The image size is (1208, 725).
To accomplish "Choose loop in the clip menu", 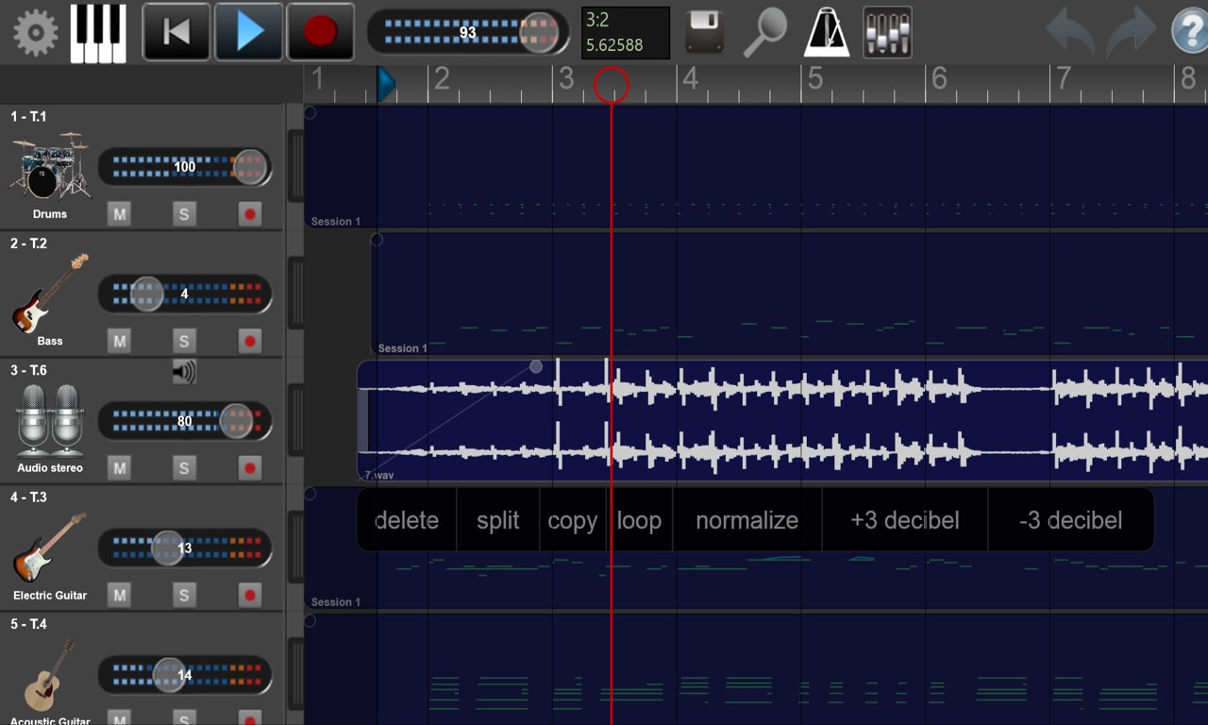I will coord(639,520).
